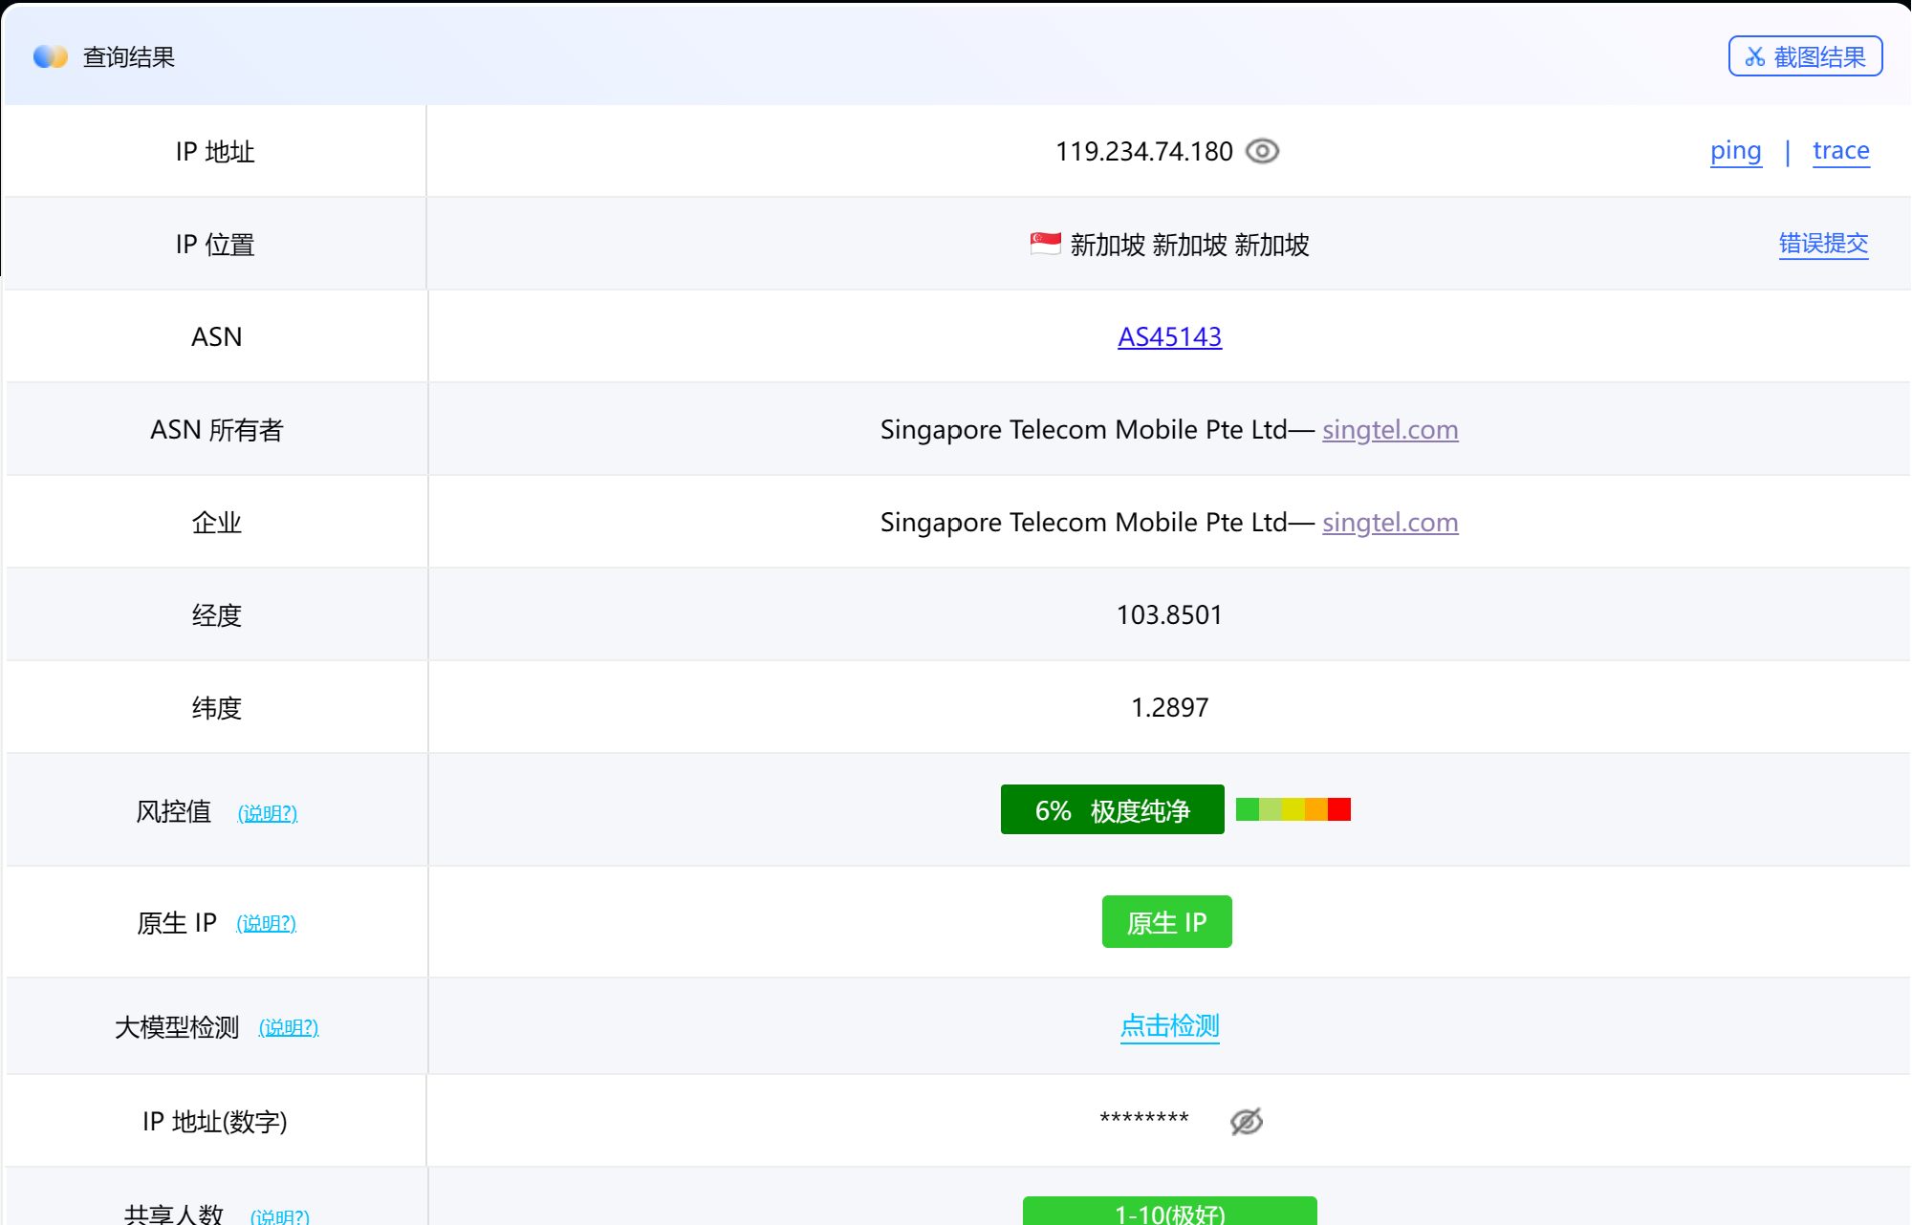Click the 错误提交 error report link

(1823, 244)
